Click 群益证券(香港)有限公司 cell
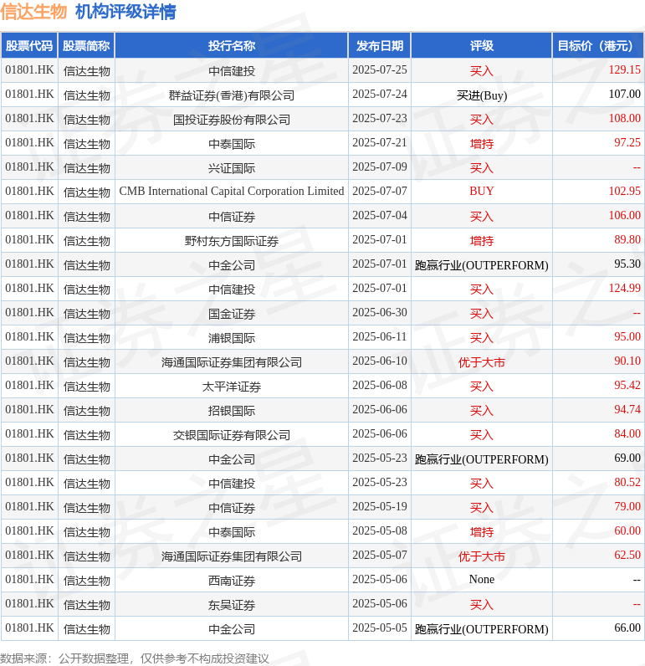The image size is (645, 666). 232,95
